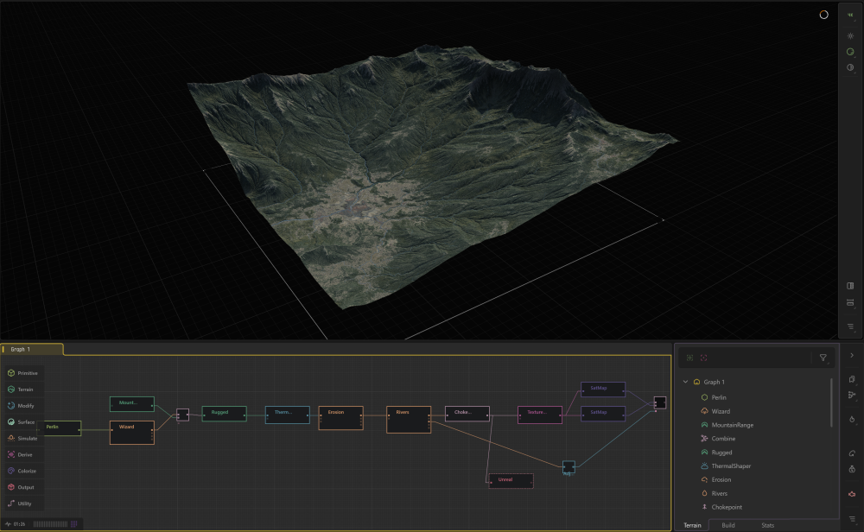This screenshot has height=532, width=864.
Task: Select the Erosion node in the graph
Action: pos(340,418)
